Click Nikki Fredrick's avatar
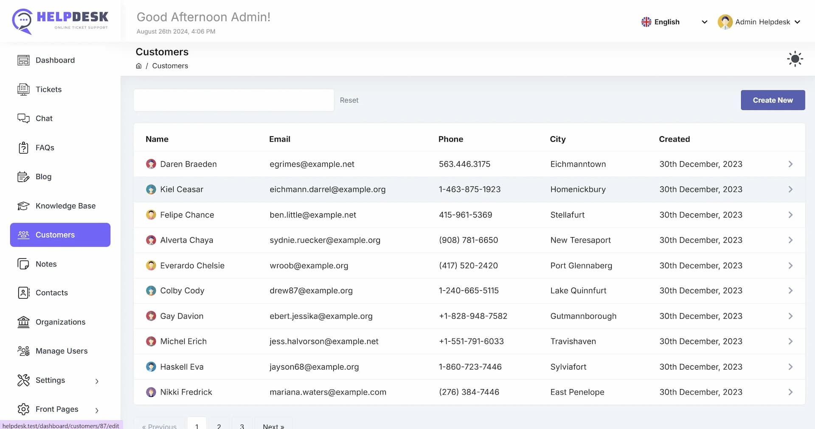 coord(151,392)
